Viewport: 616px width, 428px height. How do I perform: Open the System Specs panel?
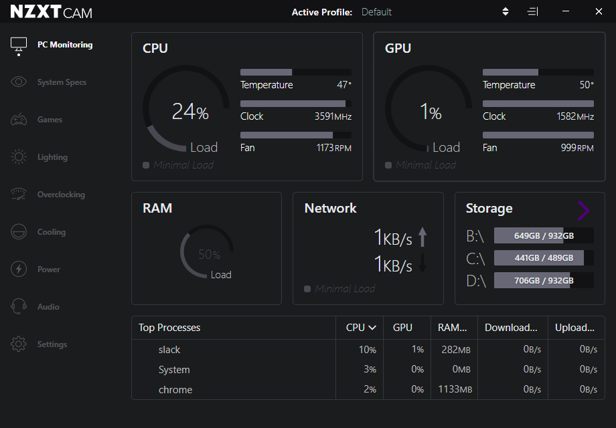click(x=60, y=82)
